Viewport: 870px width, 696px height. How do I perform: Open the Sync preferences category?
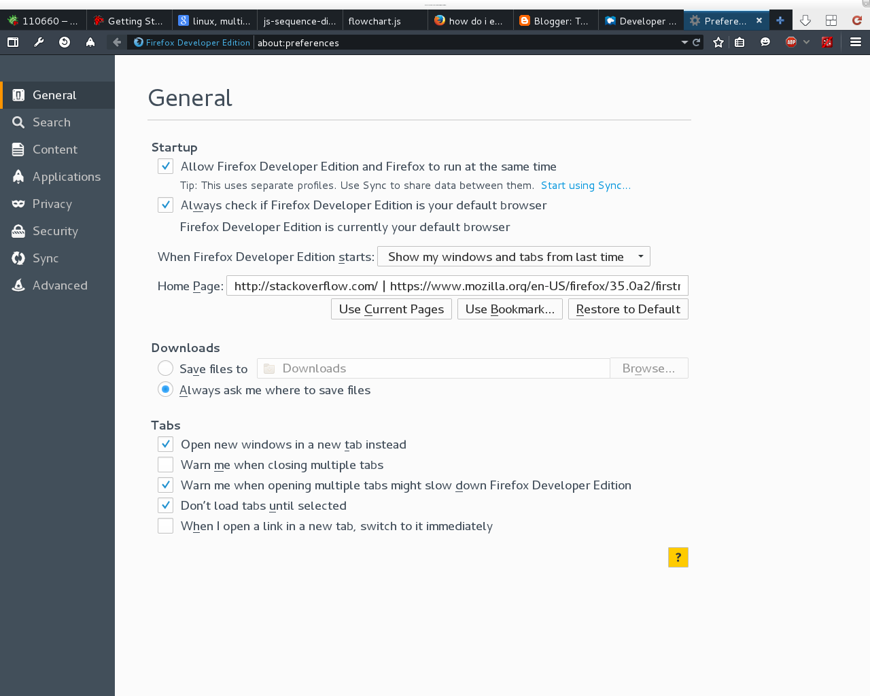[x=58, y=258]
